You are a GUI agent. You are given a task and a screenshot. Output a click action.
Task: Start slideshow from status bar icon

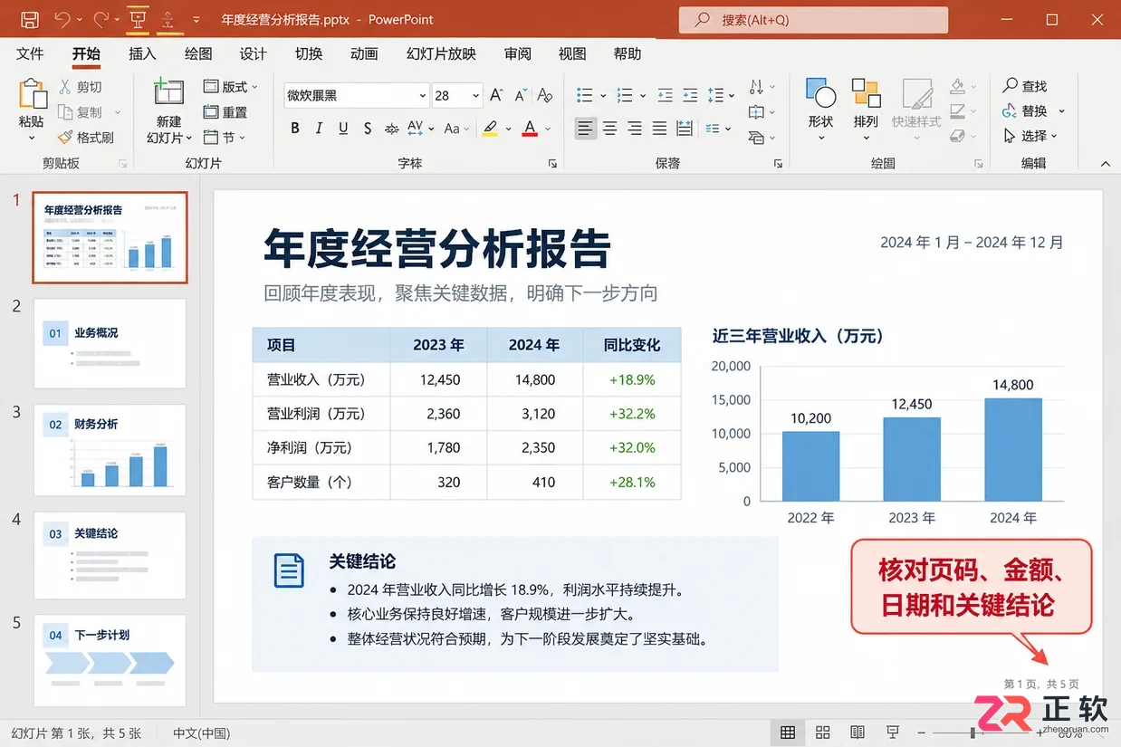(x=893, y=733)
